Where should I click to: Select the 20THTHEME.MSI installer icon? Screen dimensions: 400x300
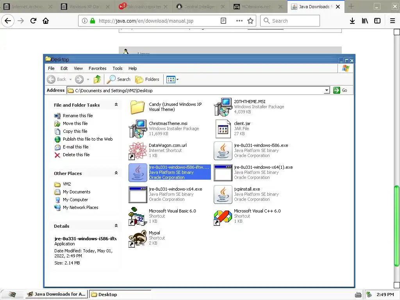pyautogui.click(x=223, y=107)
